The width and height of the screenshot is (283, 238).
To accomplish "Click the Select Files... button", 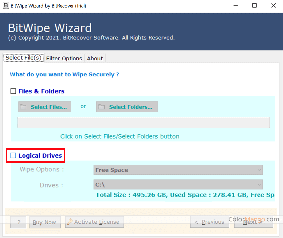I will 45,107.
